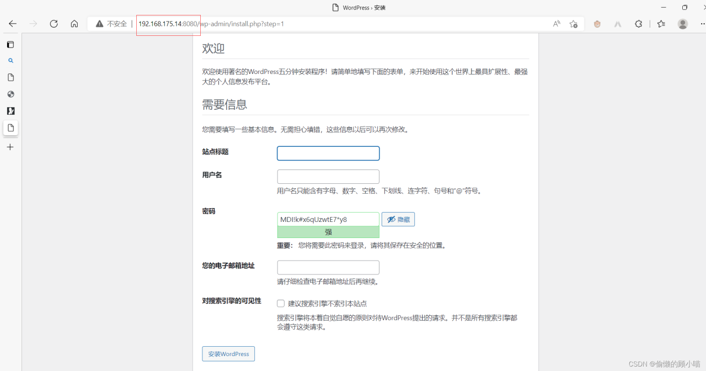The width and height of the screenshot is (706, 371).
Task: Click the generated password field
Action: click(x=328, y=219)
